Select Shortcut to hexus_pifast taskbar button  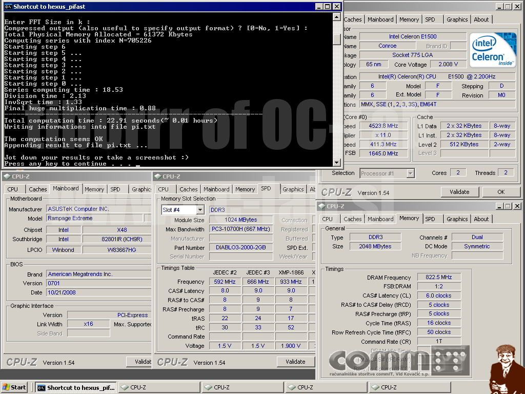[x=76, y=387]
